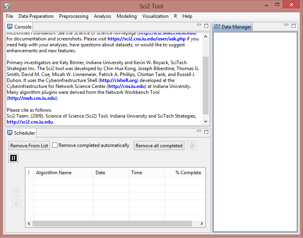Click the % Complete column header
This screenshot has height=238, width=303.
[x=185, y=173]
